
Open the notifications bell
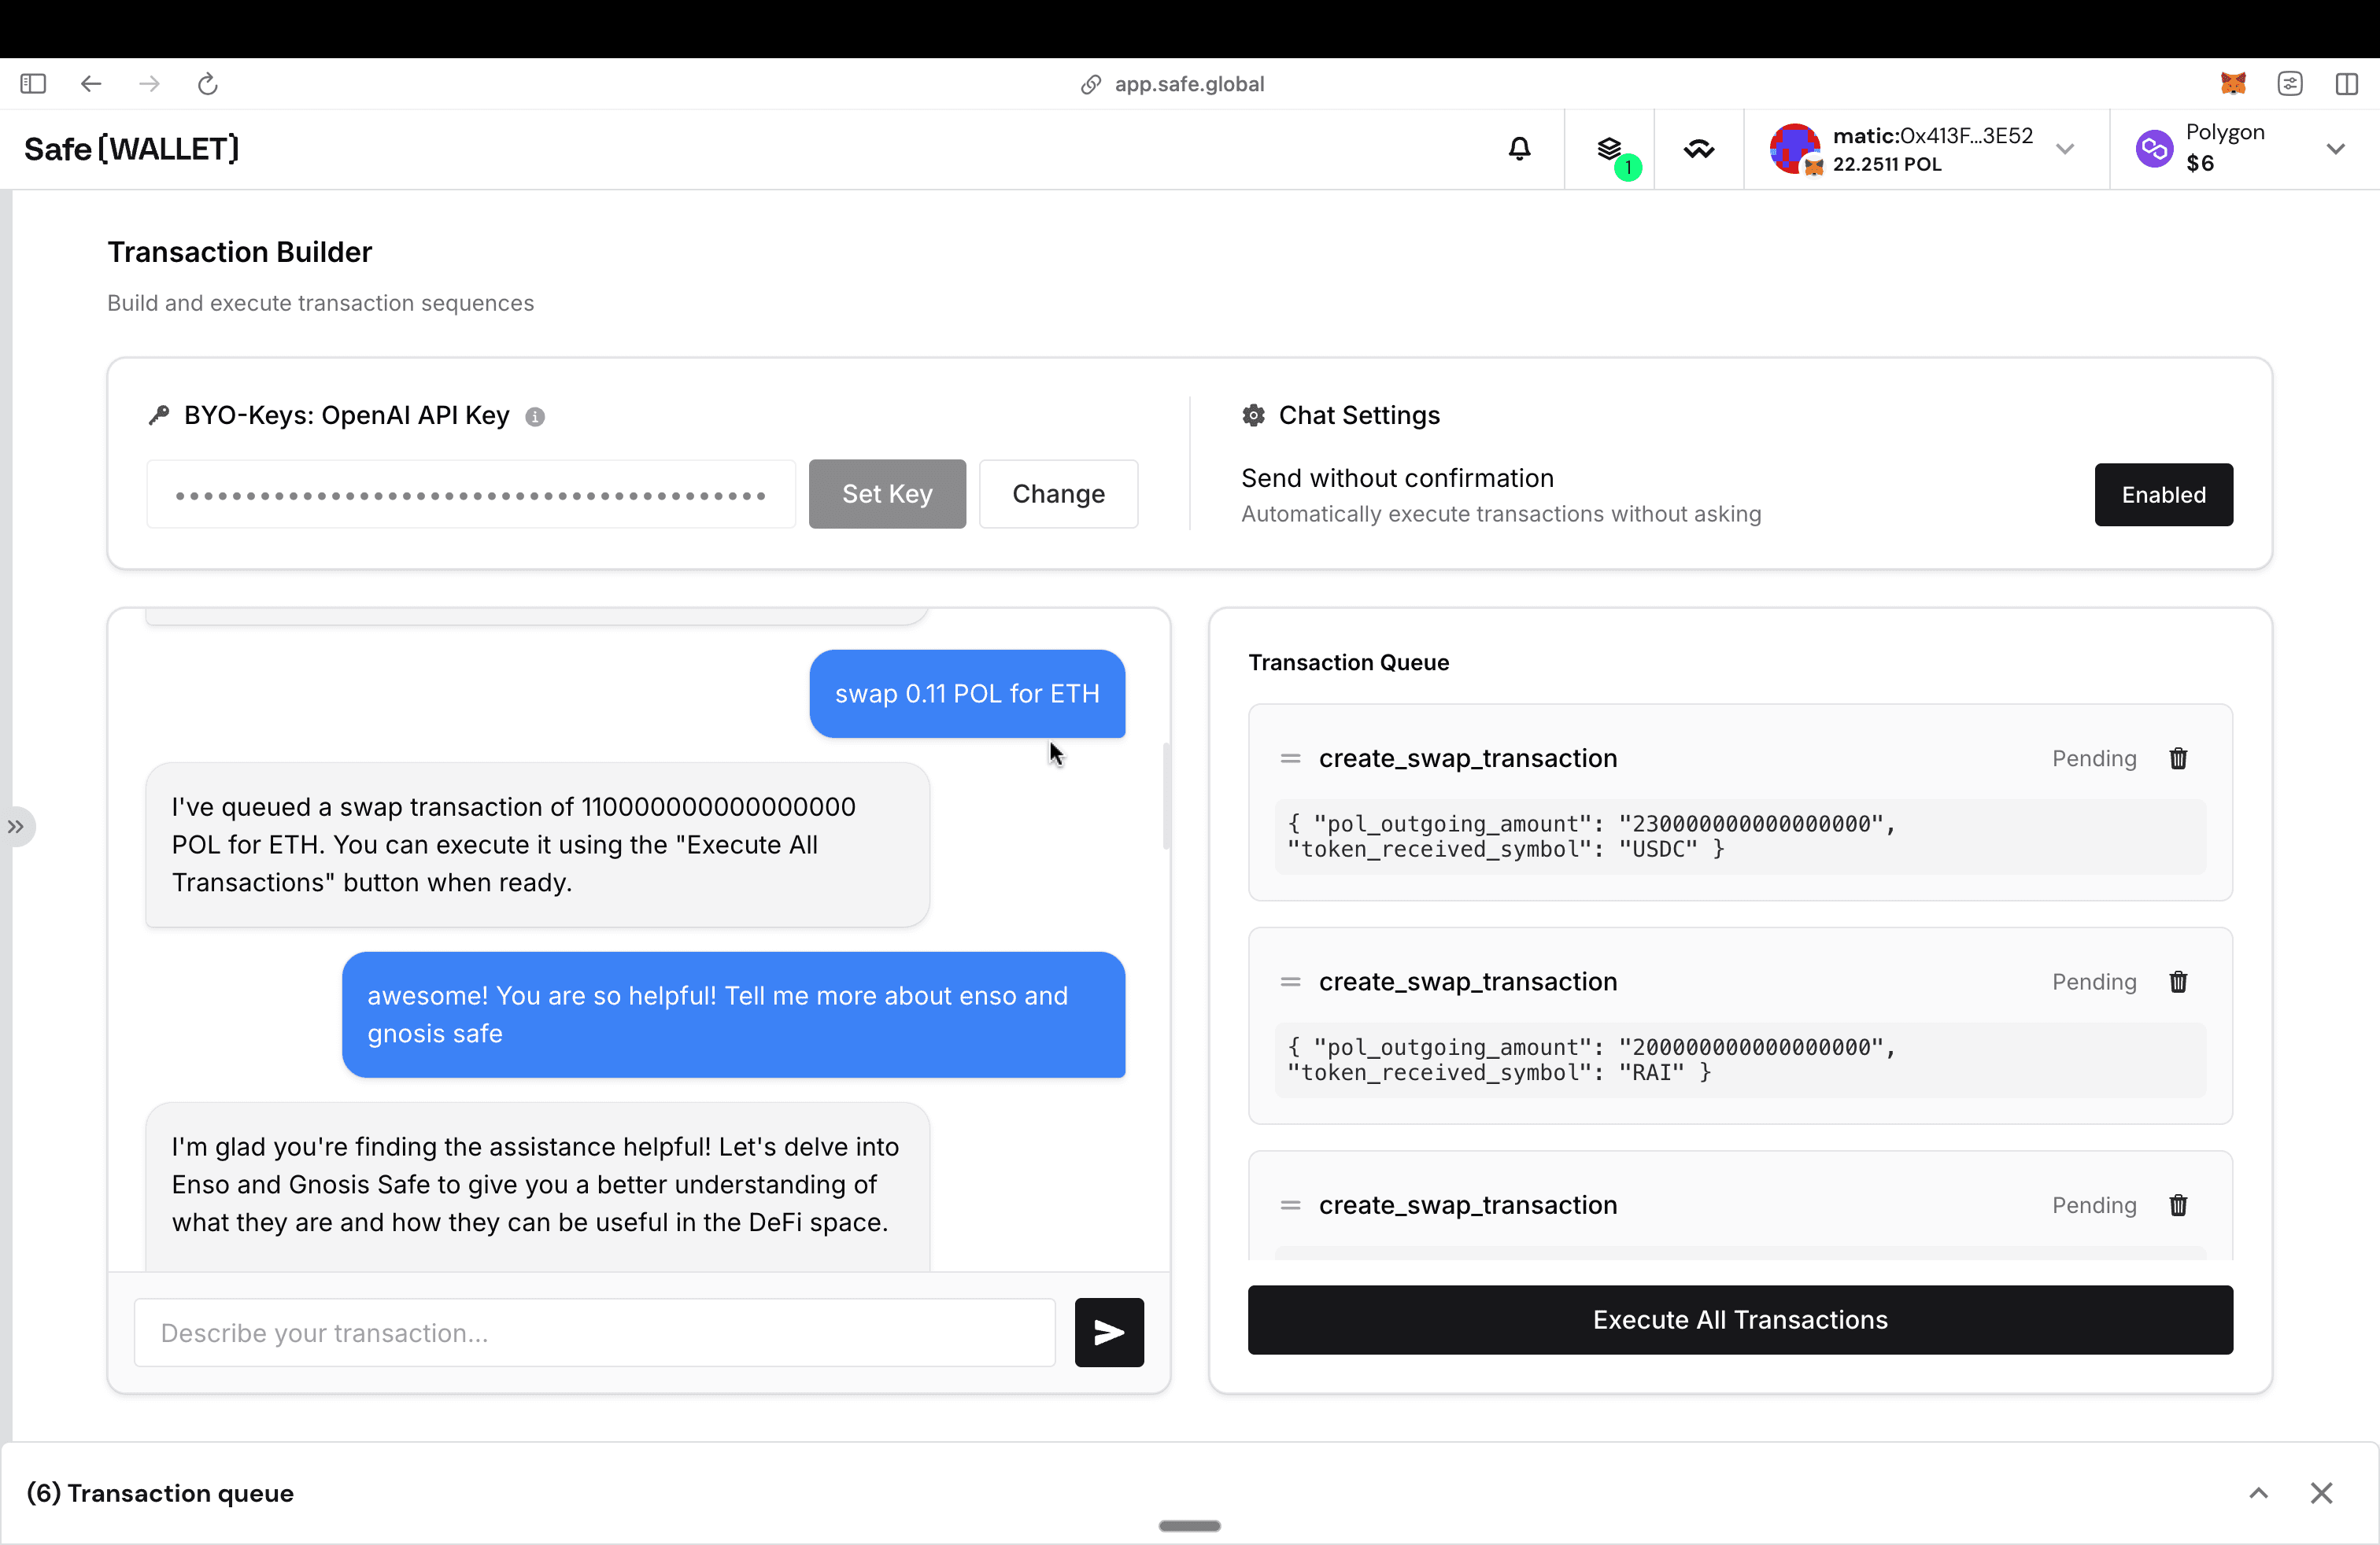click(x=1519, y=149)
